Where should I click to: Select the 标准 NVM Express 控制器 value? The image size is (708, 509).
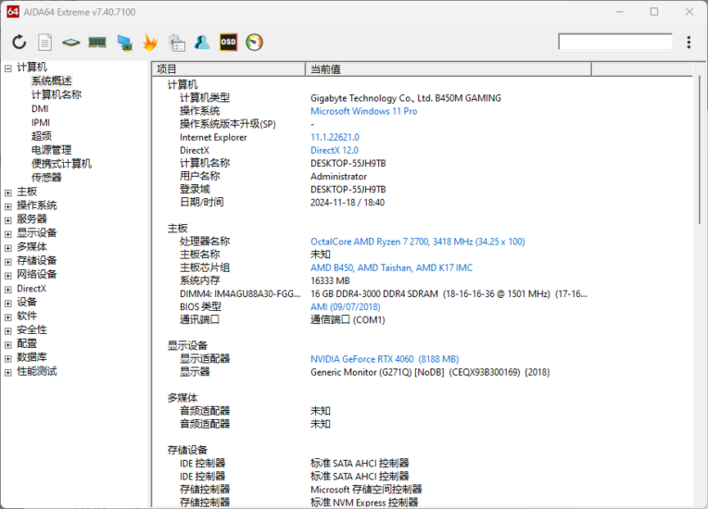coord(364,503)
